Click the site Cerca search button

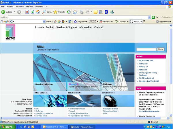coord(161,49)
